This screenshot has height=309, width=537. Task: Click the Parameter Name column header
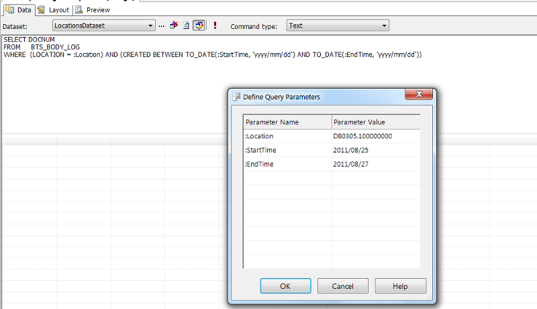[287, 122]
